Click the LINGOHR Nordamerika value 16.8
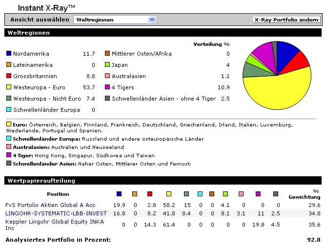The image size is (326, 250). pos(119,213)
